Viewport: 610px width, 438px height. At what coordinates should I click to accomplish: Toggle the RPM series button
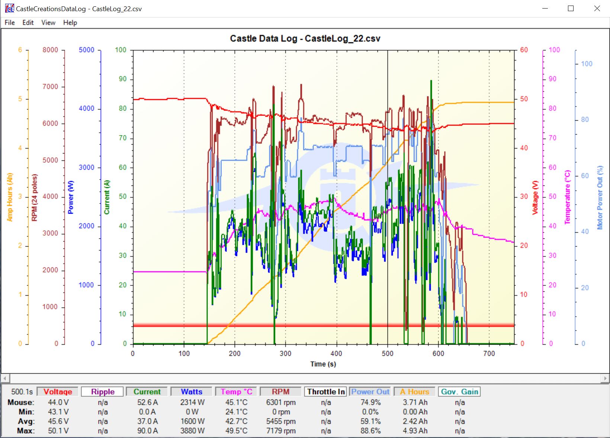[x=280, y=392]
